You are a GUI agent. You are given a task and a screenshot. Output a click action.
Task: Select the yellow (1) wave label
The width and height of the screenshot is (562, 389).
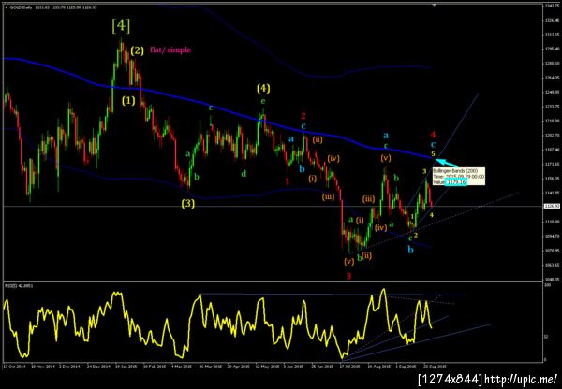[128, 101]
